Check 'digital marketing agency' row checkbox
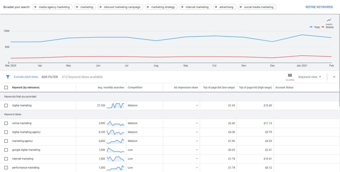Image resolution: width=340 pixels, height=172 pixels. click(x=6, y=132)
